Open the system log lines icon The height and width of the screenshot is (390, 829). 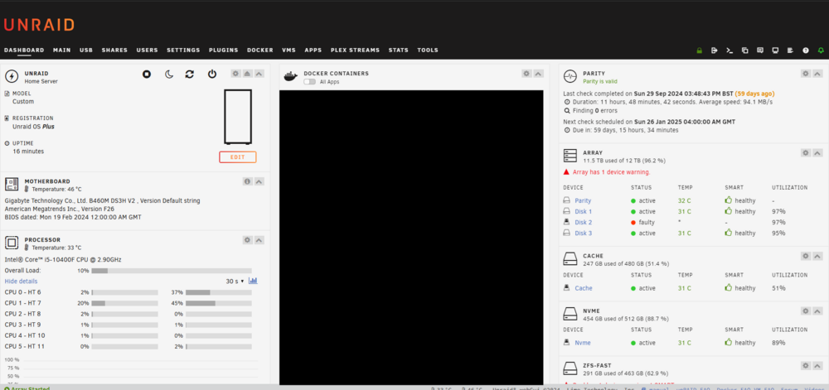point(790,51)
